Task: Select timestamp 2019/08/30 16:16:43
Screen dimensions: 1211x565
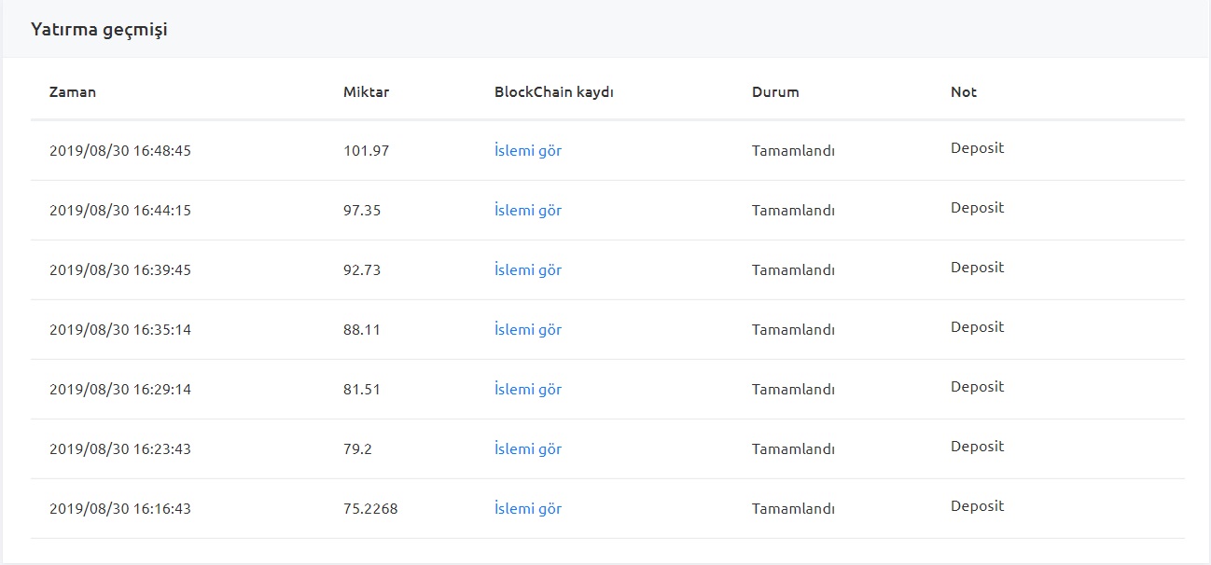Action: 120,508
